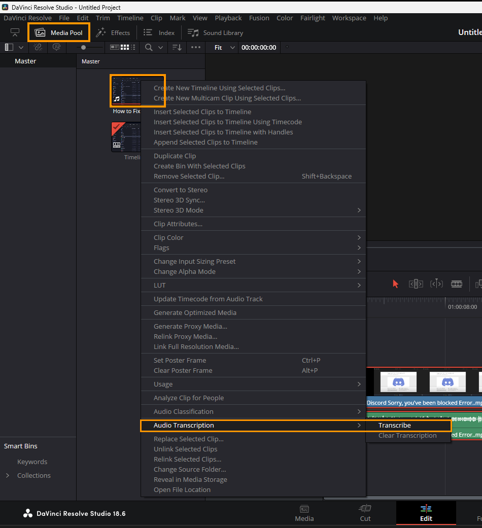The image size is (482, 528).
Task: Click the media pool sort order icon
Action: [x=177, y=48]
